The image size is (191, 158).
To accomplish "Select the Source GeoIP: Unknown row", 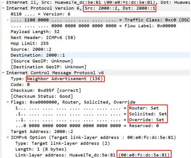I will pyautogui.click(x=42, y=61).
